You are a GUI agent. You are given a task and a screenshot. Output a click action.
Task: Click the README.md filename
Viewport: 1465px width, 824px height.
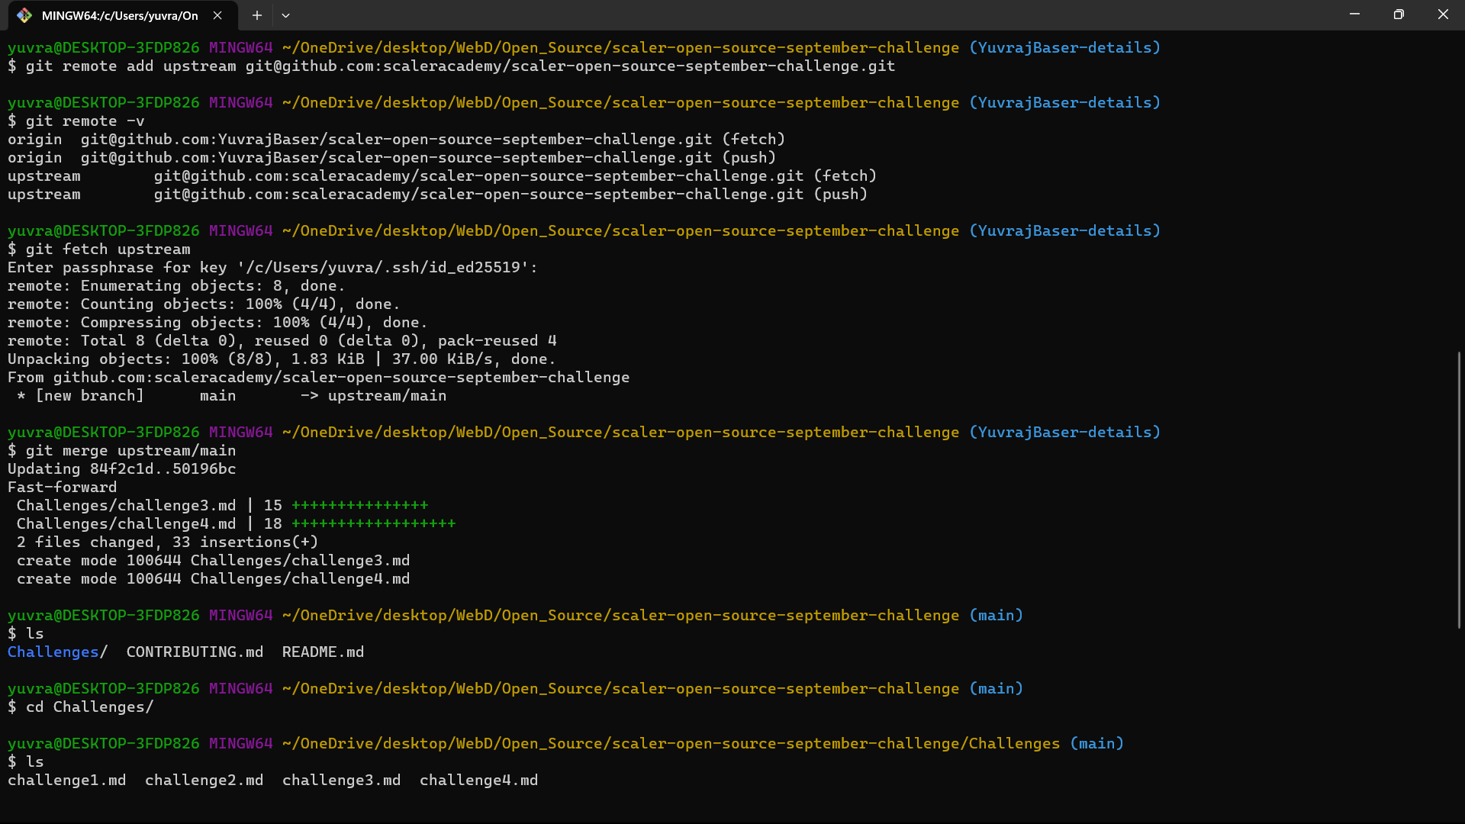click(323, 652)
